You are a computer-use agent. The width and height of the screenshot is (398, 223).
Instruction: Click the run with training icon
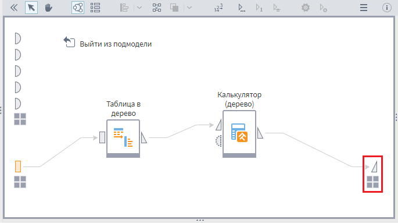pyautogui.click(x=277, y=8)
